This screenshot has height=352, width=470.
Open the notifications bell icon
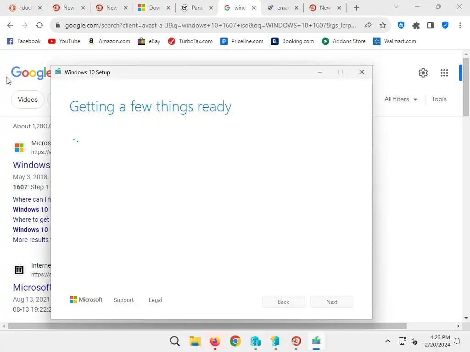[x=457, y=341]
